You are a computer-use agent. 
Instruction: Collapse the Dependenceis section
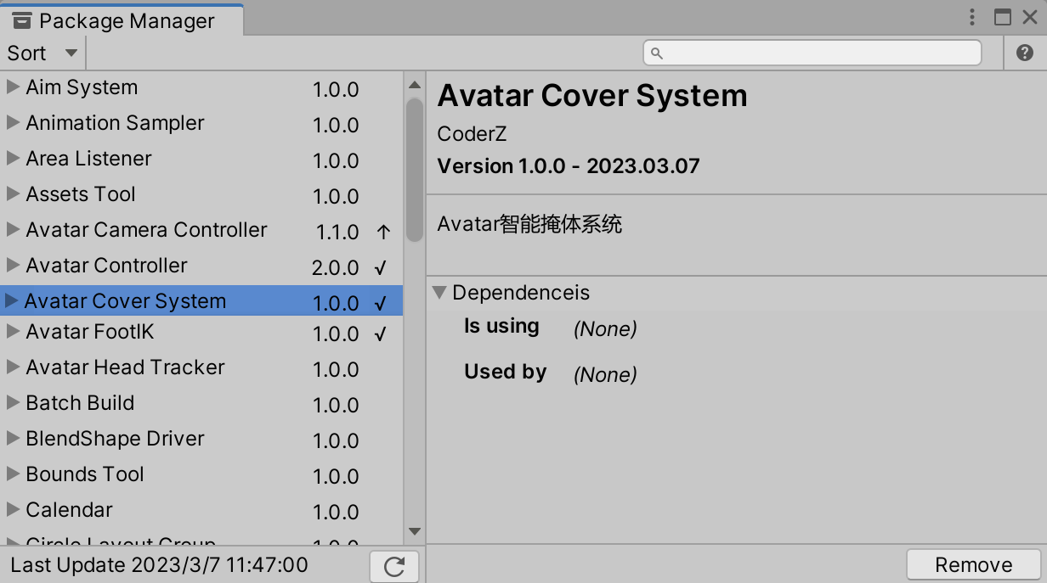pos(439,292)
